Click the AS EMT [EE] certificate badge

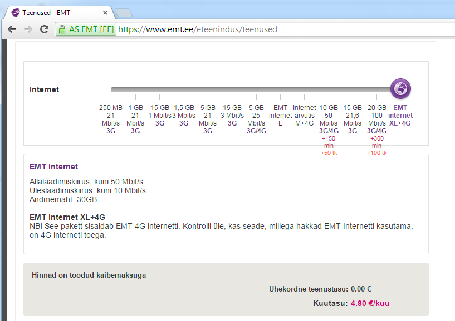tap(86, 29)
